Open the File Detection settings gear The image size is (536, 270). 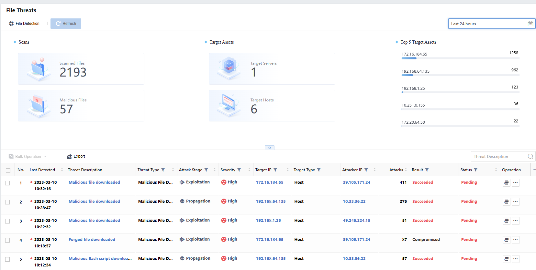11,24
